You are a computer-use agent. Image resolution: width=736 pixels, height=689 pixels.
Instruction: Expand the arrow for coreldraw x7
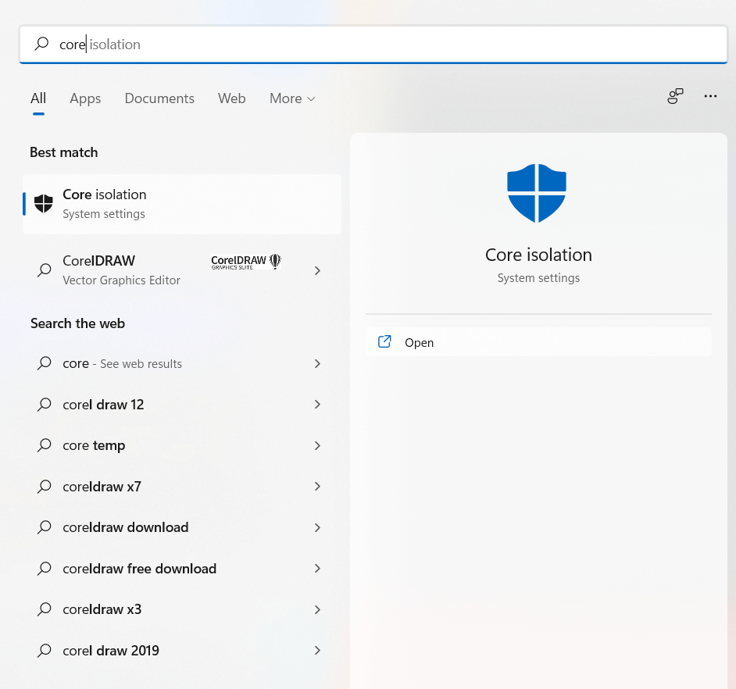click(317, 487)
